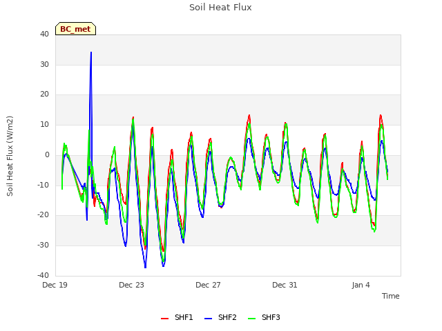Click the Dec 23 x-axis tick label

(x=131, y=285)
